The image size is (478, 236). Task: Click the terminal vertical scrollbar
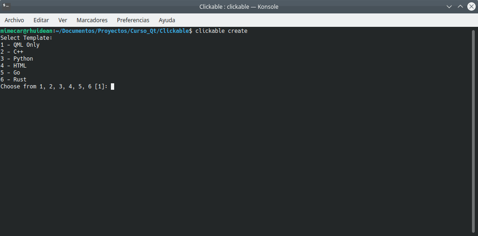tap(473, 130)
